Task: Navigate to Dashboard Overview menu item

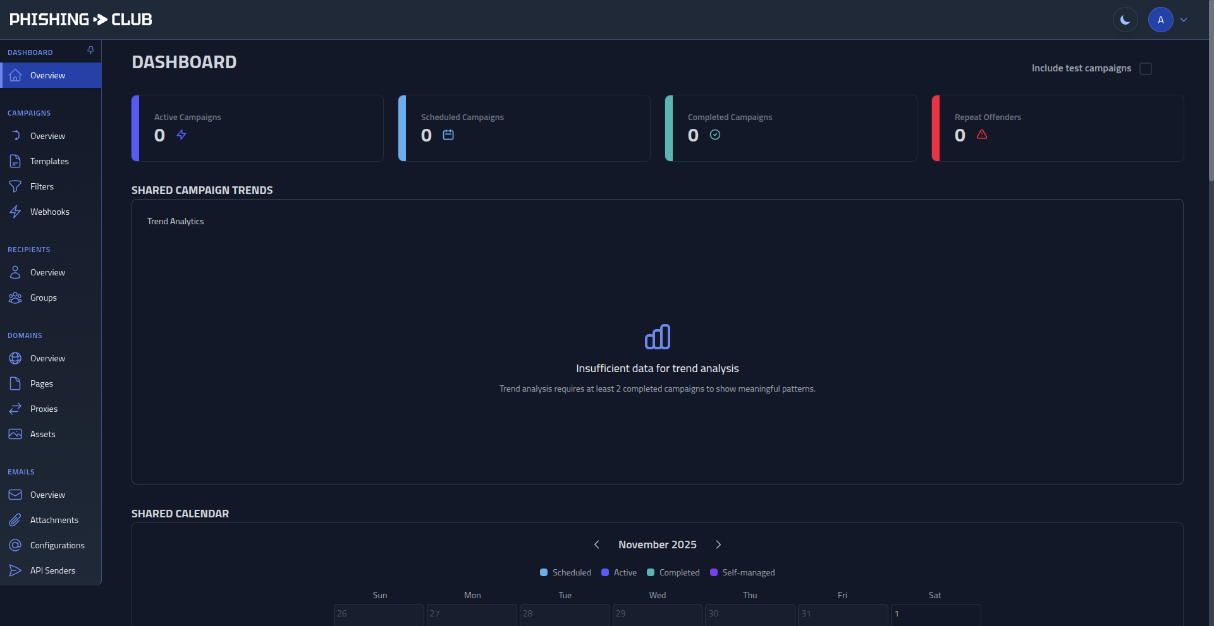Action: 48,75
